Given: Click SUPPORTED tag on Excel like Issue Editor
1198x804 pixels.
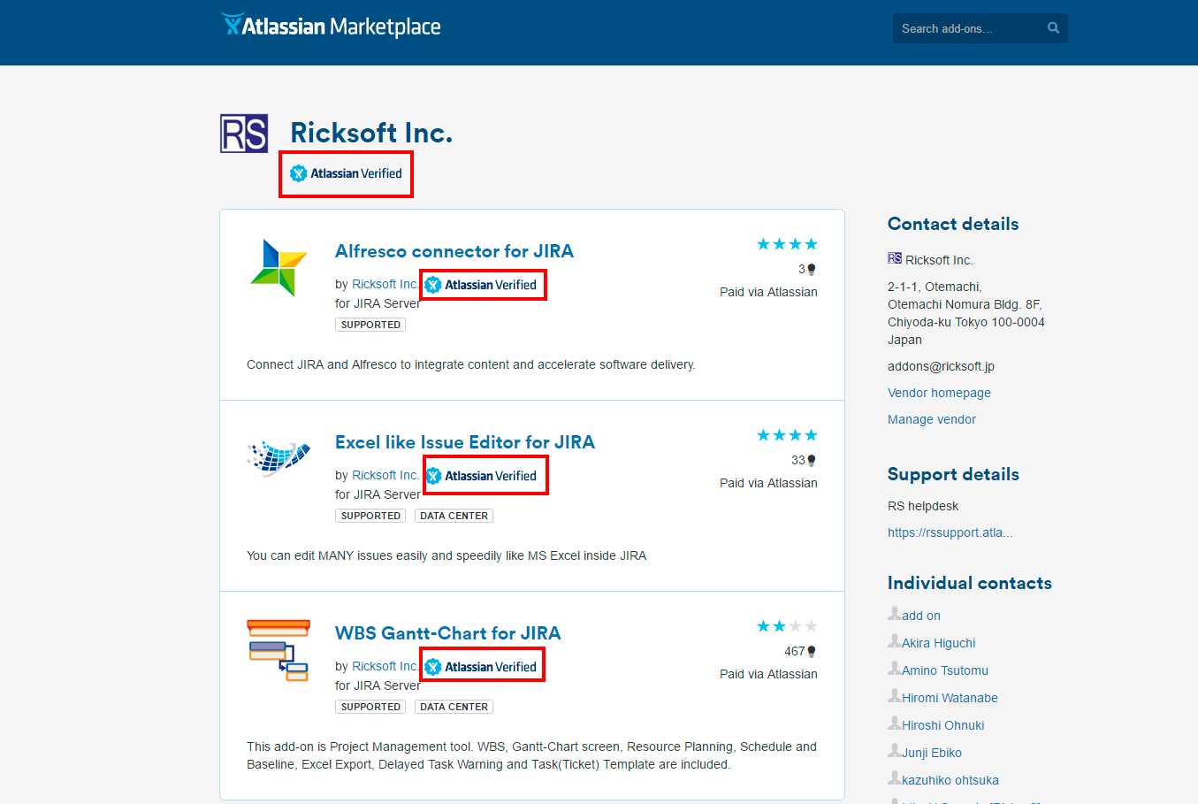Looking at the screenshot, I should [x=370, y=516].
